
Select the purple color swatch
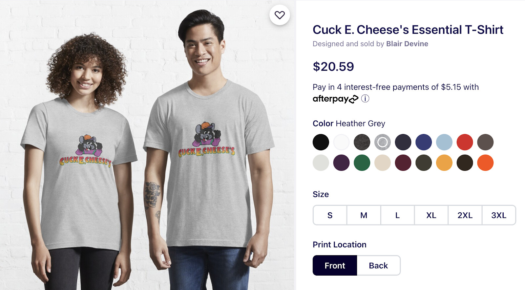coord(342,163)
